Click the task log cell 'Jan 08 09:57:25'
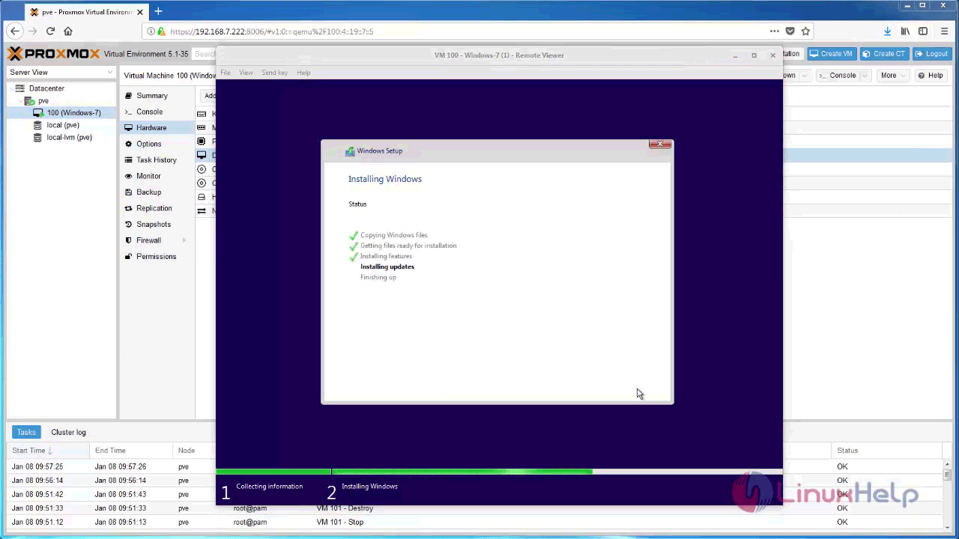Viewport: 959px width, 539px height. tap(37, 466)
